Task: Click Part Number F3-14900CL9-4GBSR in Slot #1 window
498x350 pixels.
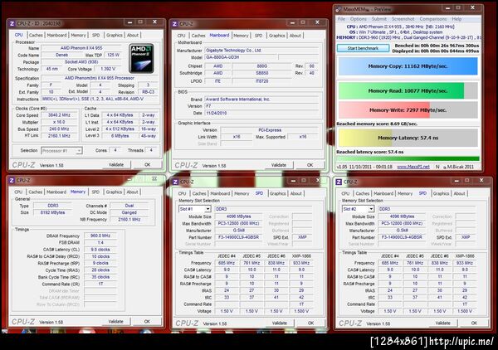Action: (x=238, y=237)
